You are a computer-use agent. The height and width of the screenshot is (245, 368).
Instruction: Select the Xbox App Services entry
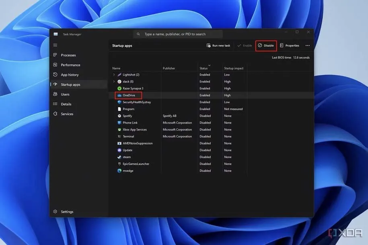[134, 130]
